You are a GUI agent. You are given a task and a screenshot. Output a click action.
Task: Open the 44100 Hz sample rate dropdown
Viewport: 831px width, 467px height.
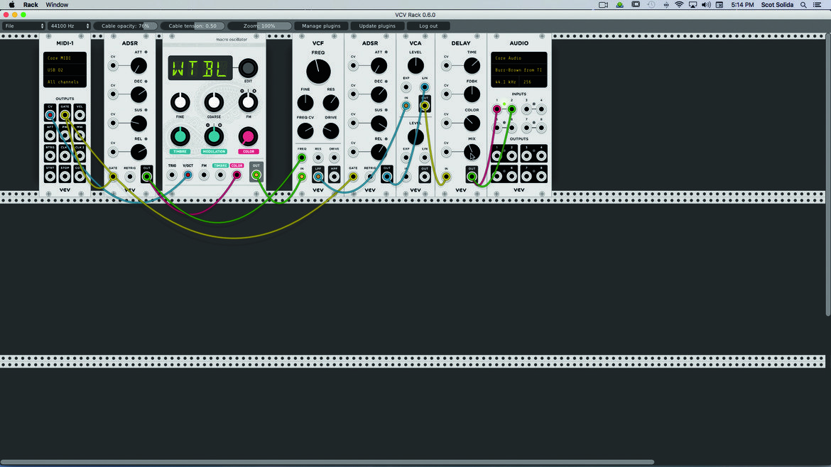coord(69,26)
